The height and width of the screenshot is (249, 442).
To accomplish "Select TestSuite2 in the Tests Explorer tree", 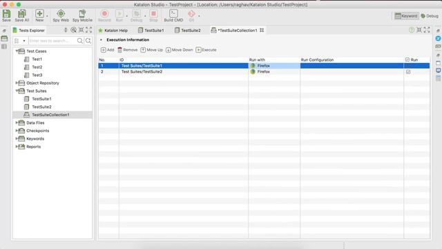I will [41, 107].
